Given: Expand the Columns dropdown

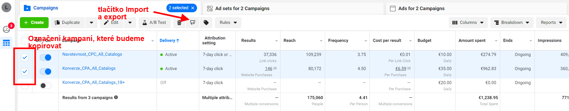Looking at the screenshot, I should click(x=468, y=23).
